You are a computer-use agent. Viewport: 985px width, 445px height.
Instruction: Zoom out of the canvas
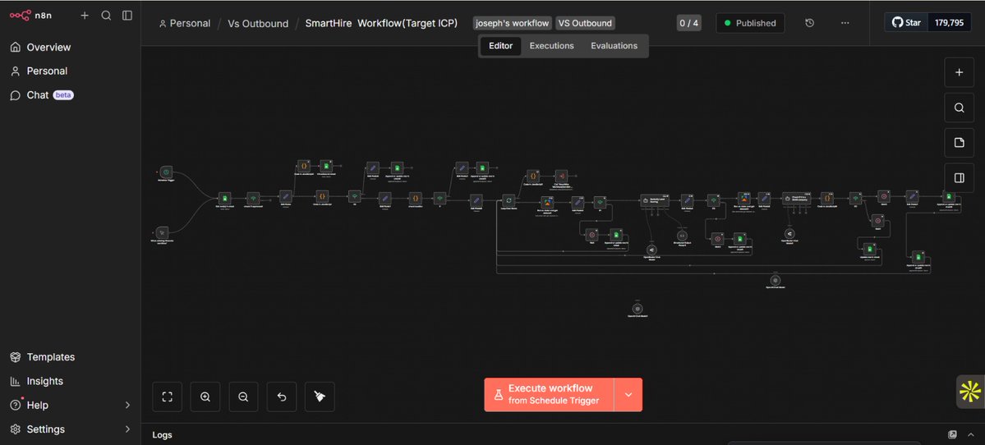[x=244, y=397]
